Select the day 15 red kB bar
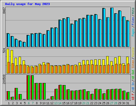 [x=63, y=92]
